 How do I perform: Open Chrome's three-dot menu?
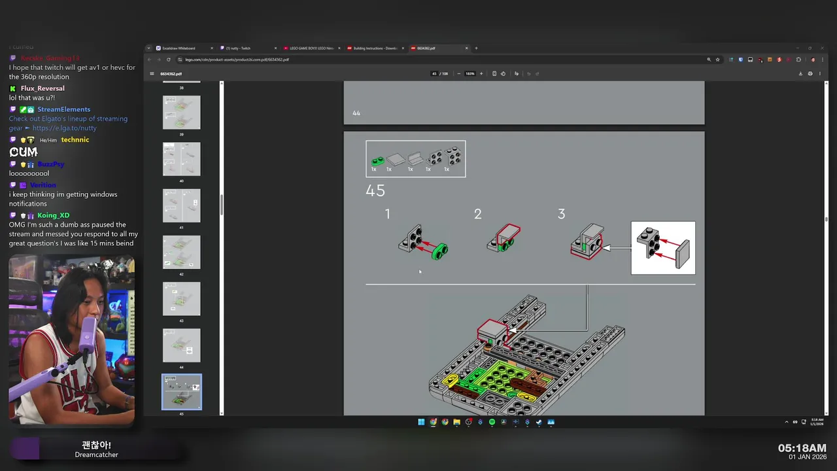pos(822,60)
